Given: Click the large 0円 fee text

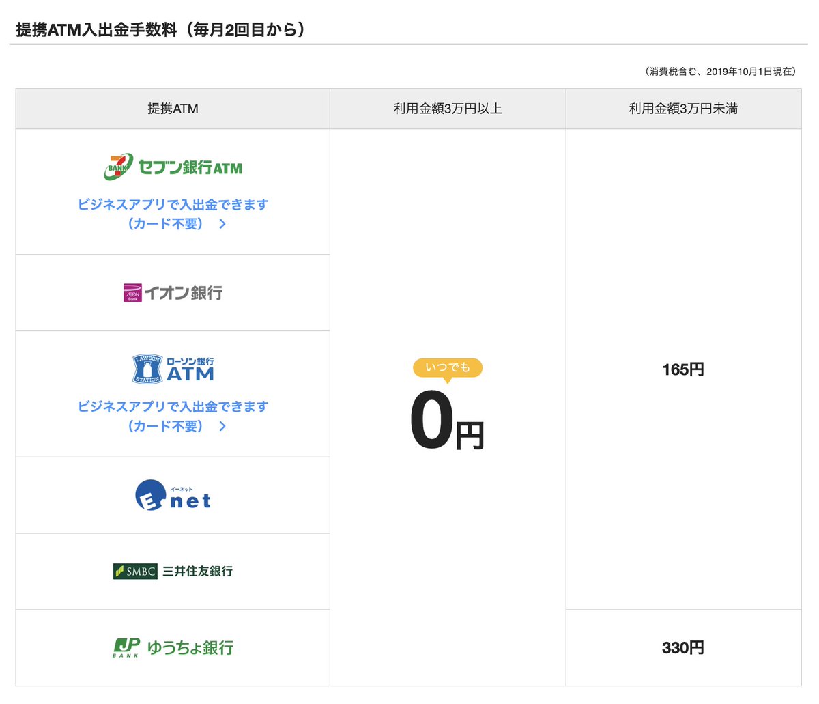Looking at the screenshot, I should (447, 422).
